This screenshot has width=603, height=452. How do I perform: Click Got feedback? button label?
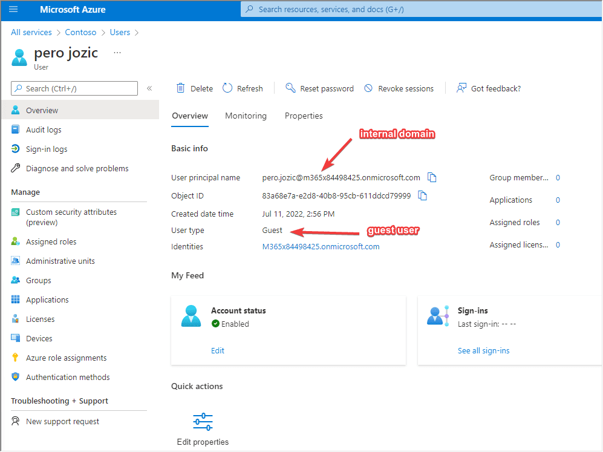(496, 88)
